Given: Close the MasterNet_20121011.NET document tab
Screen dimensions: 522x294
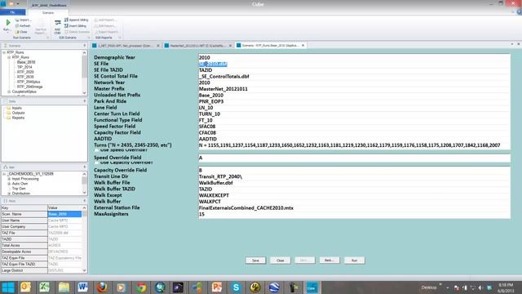Looking at the screenshot, I should pyautogui.click(x=230, y=46).
